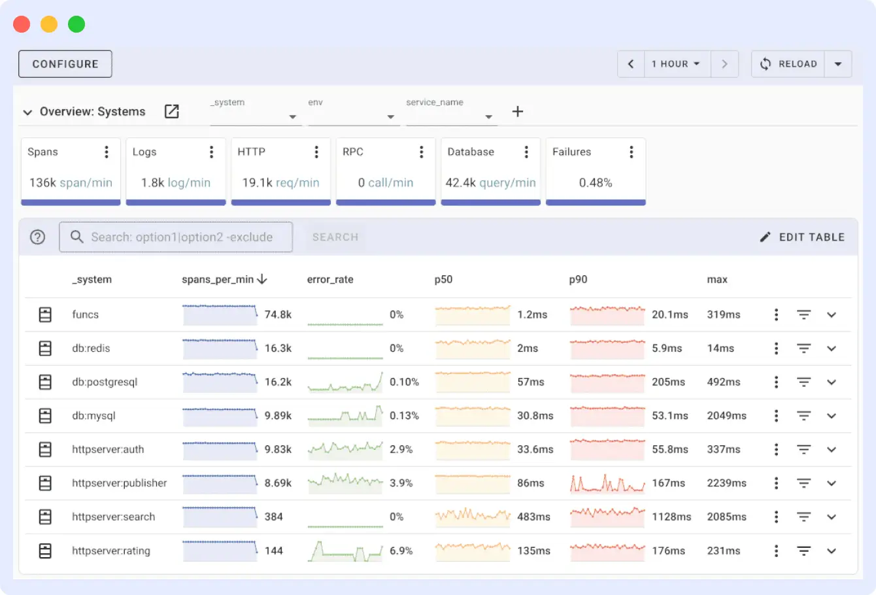Open the help question-mark icon beside search
This screenshot has height=595, width=876.
[38, 237]
